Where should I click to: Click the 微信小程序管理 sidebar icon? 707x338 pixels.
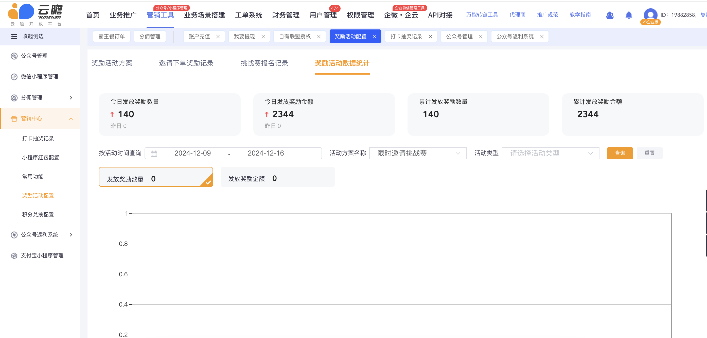(x=14, y=77)
